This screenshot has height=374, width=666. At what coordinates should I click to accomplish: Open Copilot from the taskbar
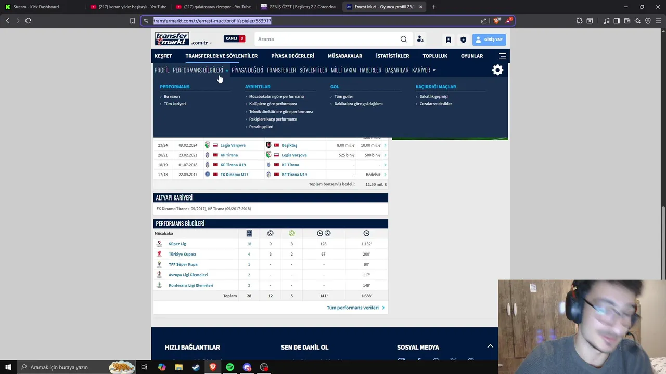(x=161, y=367)
